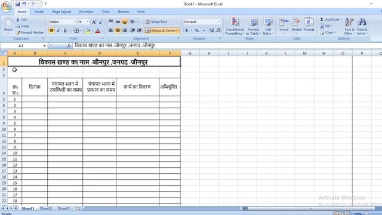
Task: Activate the Format Painter
Action: tap(30, 32)
